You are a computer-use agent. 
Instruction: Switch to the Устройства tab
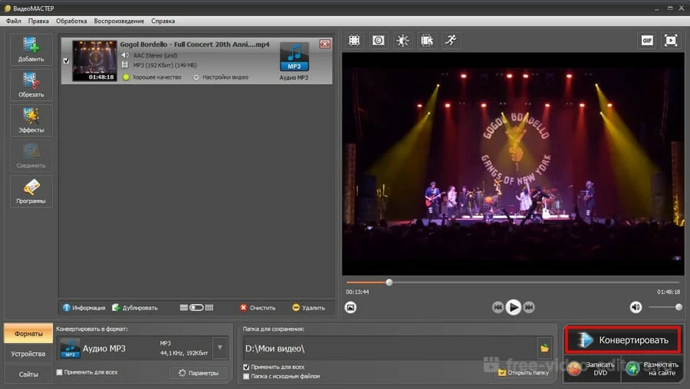coord(28,354)
